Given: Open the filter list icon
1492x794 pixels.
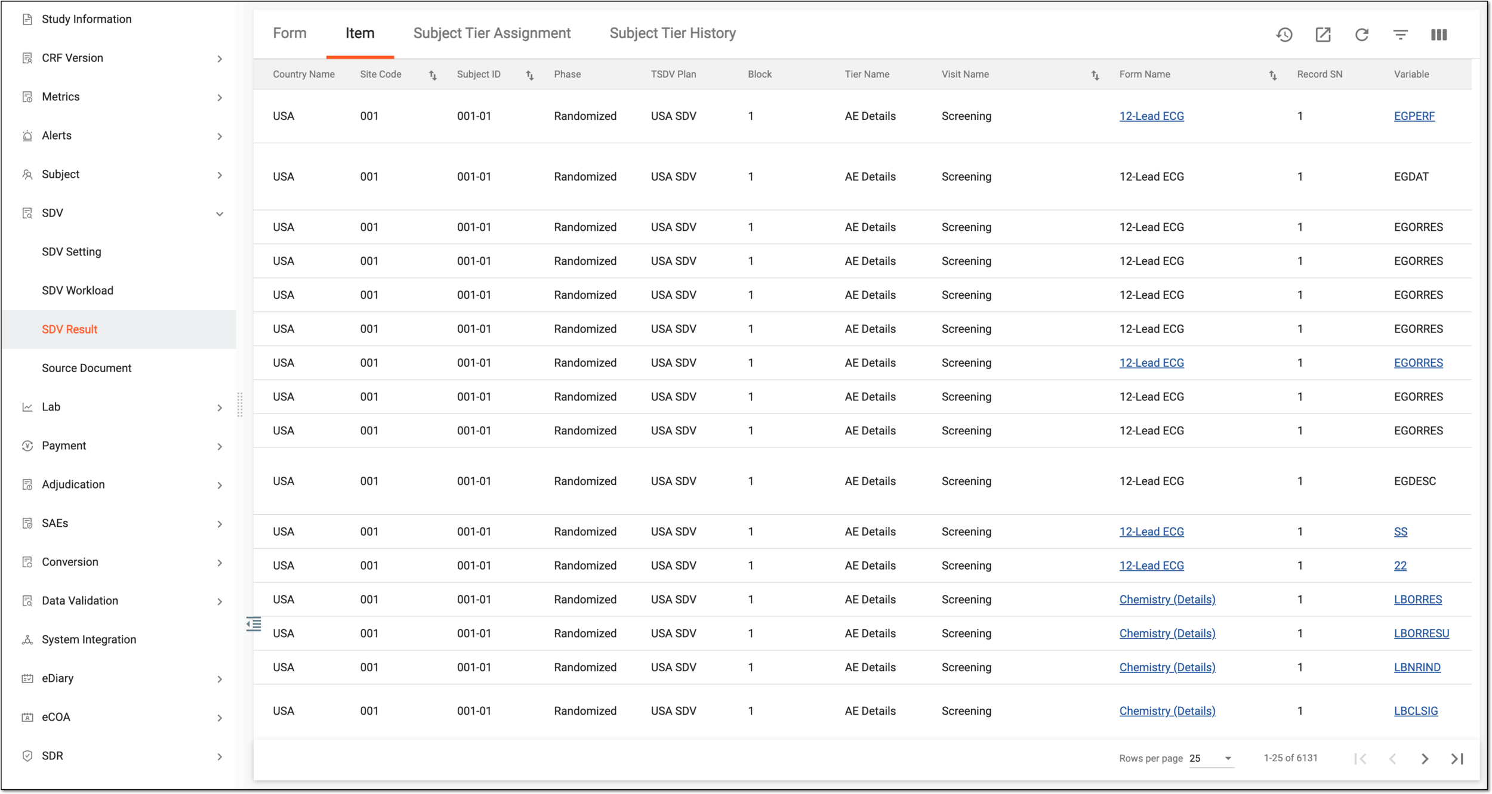Looking at the screenshot, I should pyautogui.click(x=1401, y=35).
